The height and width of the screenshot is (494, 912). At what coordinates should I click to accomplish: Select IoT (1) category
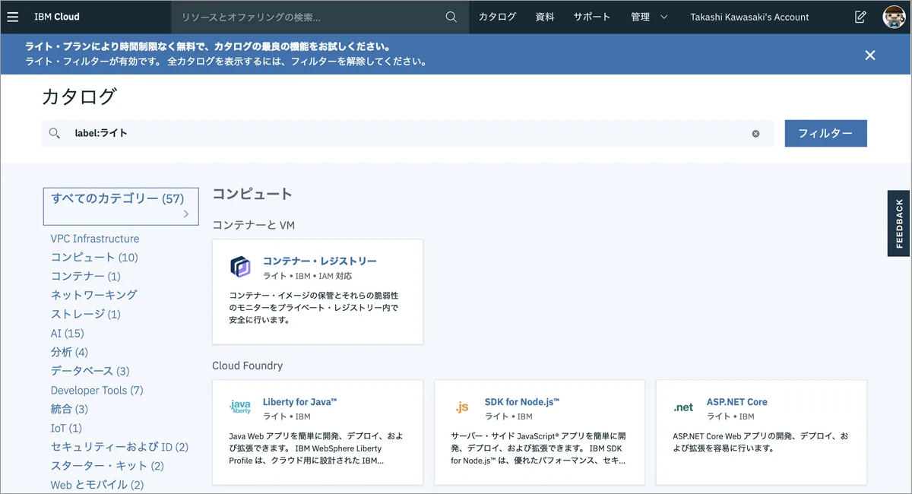[x=66, y=428]
